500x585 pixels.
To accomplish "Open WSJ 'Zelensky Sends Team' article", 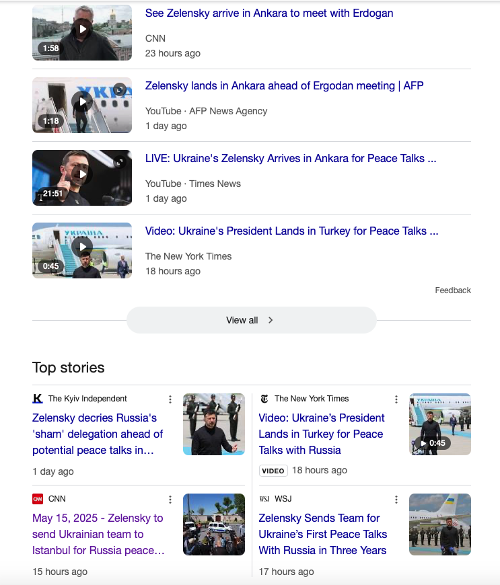I will pyautogui.click(x=323, y=534).
